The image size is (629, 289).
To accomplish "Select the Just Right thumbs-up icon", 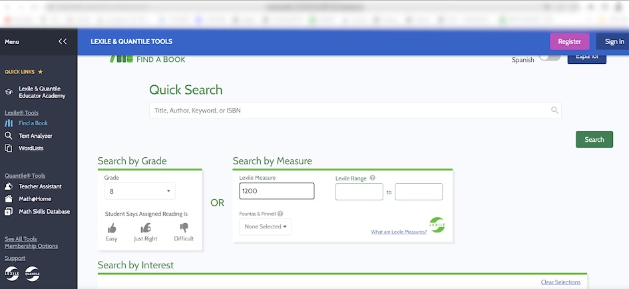I will tap(146, 228).
